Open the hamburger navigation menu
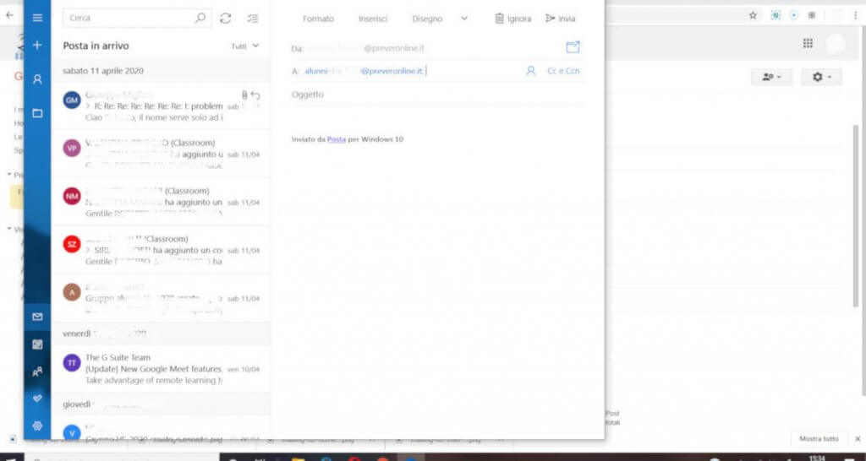Viewport: 866px width, 461px height. (37, 18)
